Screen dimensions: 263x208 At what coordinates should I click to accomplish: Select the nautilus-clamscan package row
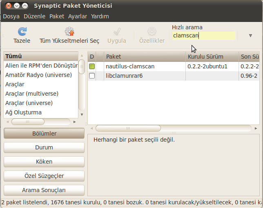(x=174, y=66)
